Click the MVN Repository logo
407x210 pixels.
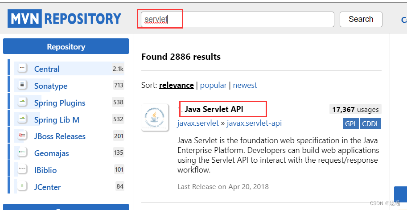65,19
